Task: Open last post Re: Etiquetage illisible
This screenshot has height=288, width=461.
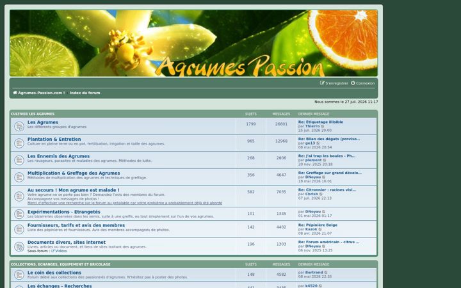Action: point(321,122)
